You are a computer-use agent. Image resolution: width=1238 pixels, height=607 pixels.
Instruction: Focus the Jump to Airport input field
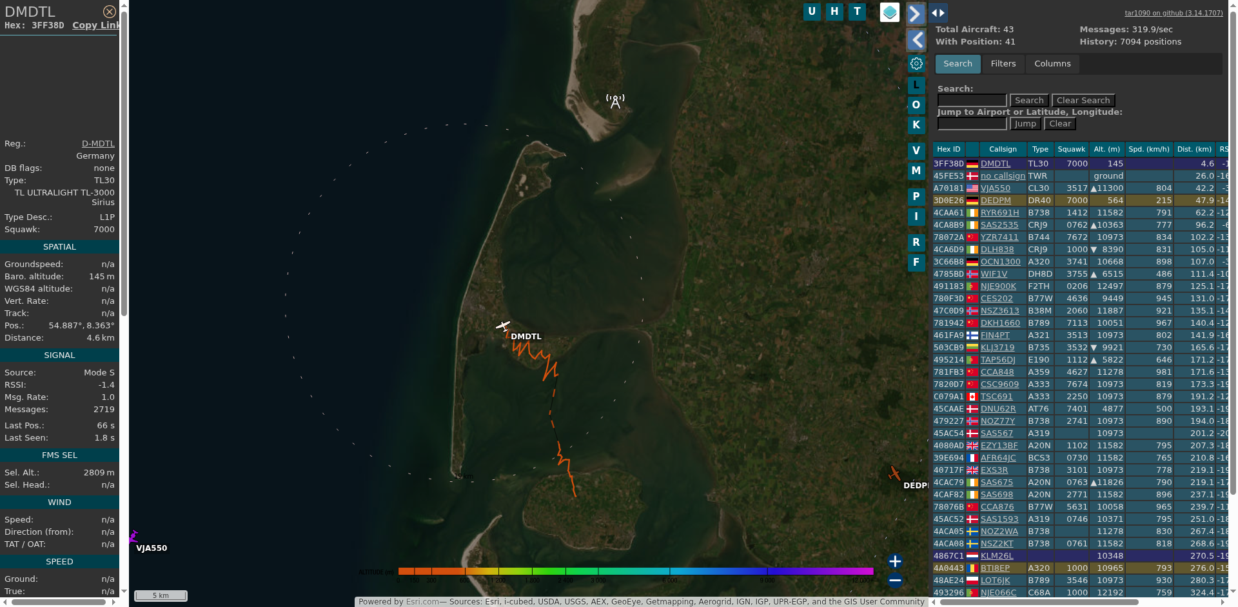972,124
